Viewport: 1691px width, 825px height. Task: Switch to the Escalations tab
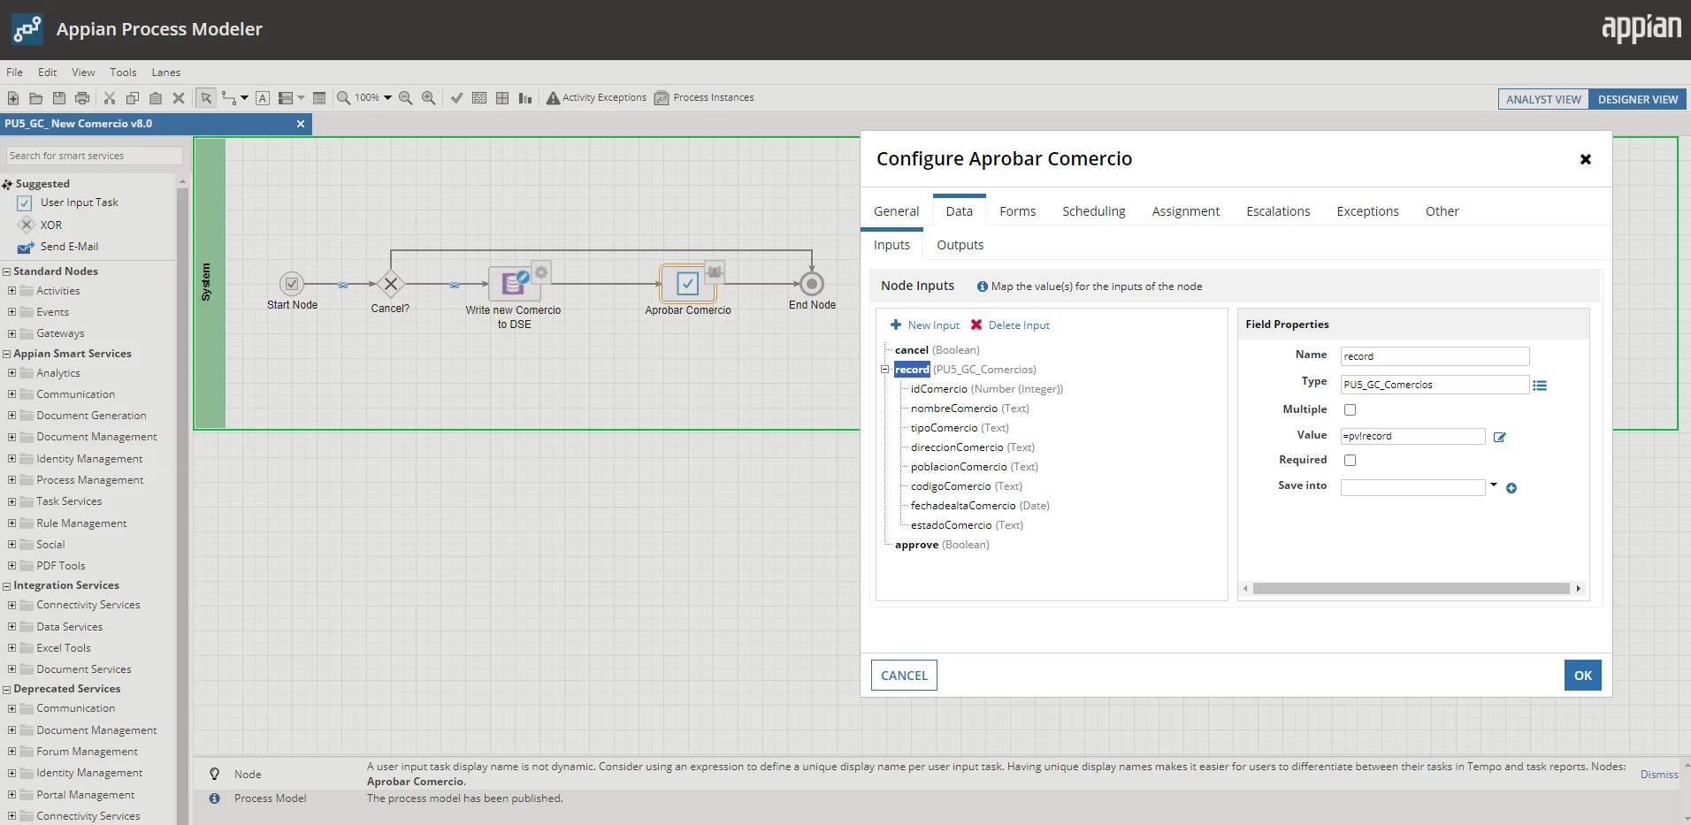pyautogui.click(x=1278, y=211)
